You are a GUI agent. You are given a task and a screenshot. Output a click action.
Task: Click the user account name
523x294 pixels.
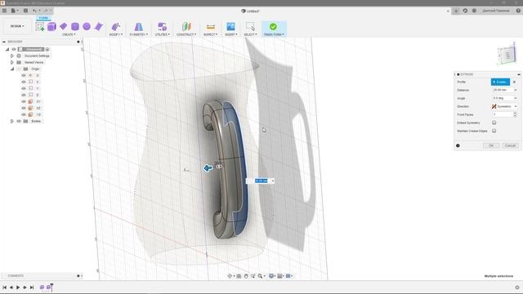tap(496, 11)
